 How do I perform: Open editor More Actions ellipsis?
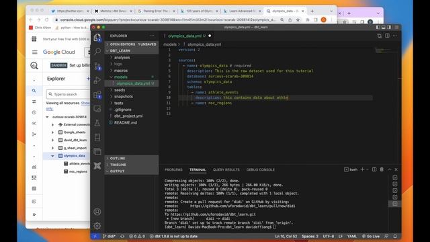tap(395, 36)
